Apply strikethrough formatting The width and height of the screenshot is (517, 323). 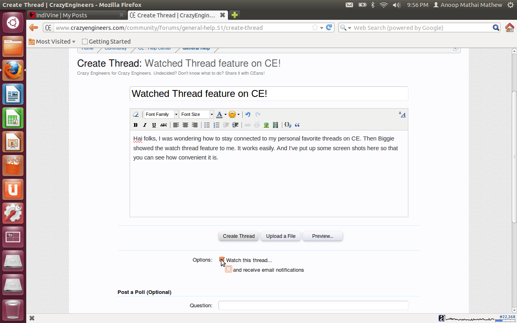coord(164,125)
